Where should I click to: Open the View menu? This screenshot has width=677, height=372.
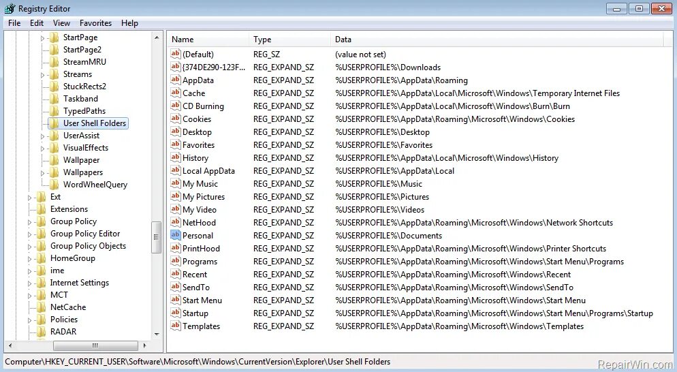(61, 23)
